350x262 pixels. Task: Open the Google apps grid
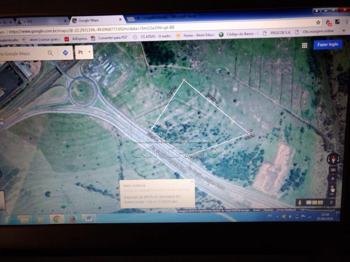(x=304, y=45)
